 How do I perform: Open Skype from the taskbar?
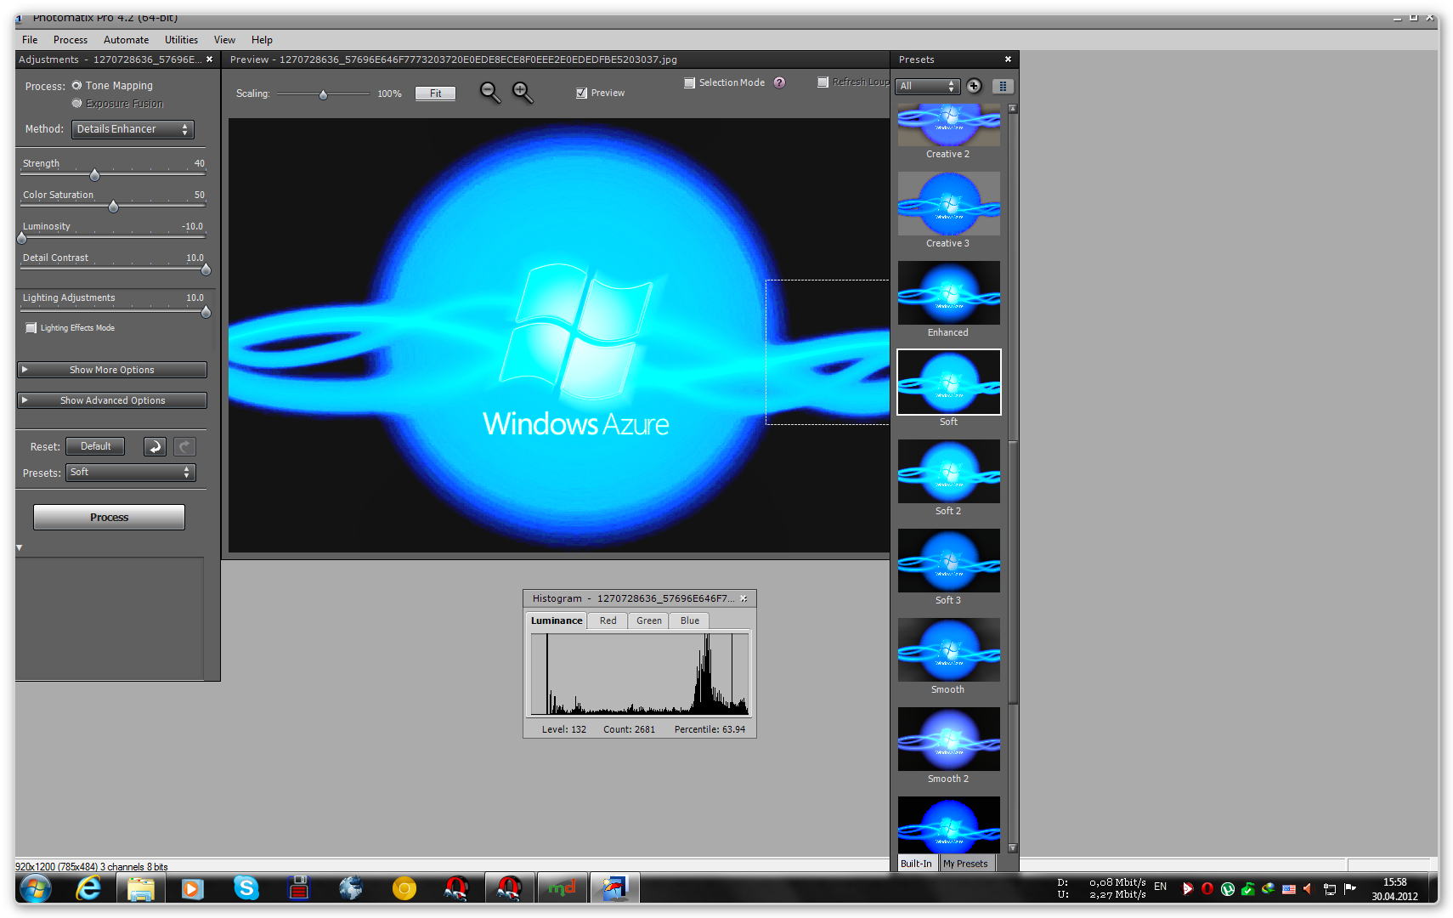[246, 889]
